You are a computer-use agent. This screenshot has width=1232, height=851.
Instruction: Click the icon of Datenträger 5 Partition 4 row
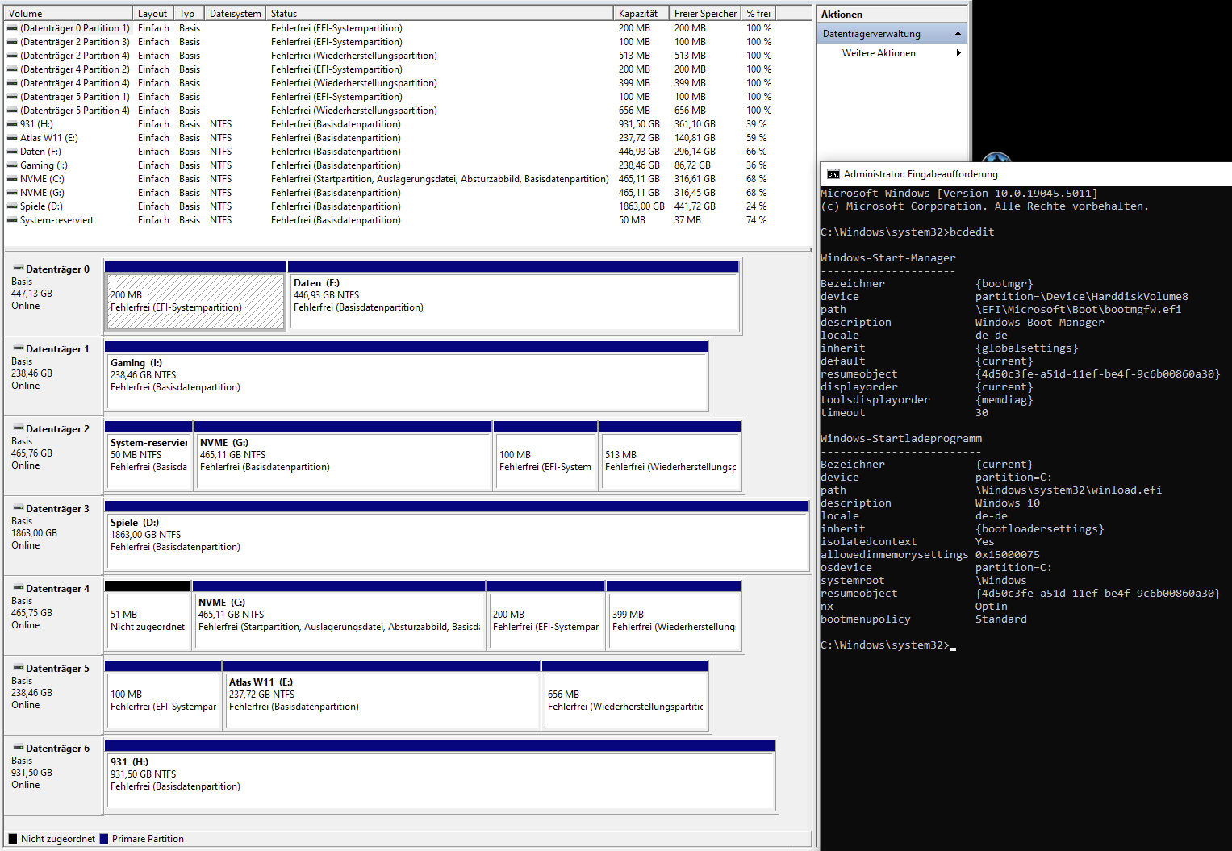pos(12,111)
